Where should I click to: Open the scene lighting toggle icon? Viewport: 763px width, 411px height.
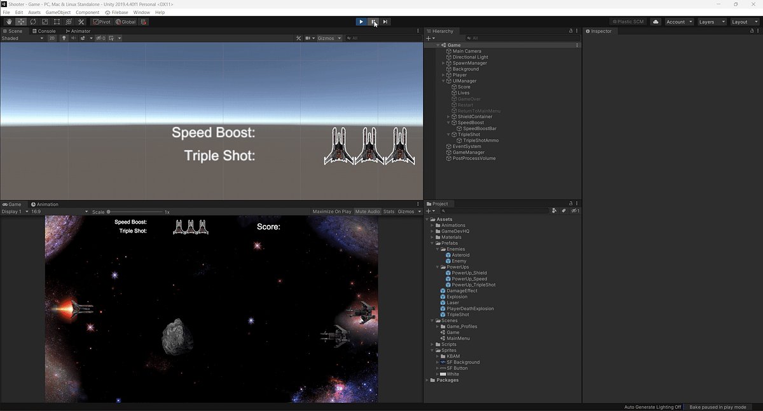64,37
